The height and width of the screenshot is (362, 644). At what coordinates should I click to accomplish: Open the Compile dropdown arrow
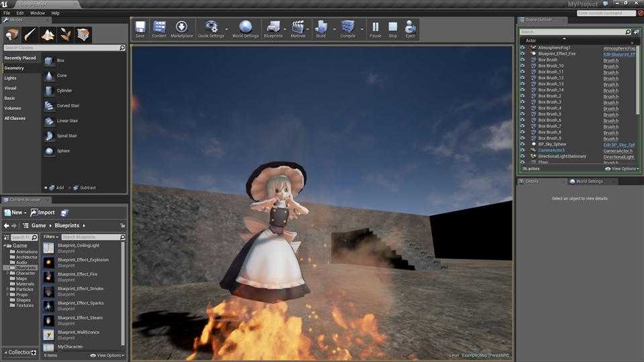click(362, 29)
